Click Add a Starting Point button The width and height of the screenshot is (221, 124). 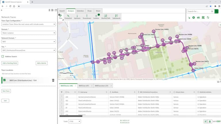10,63
